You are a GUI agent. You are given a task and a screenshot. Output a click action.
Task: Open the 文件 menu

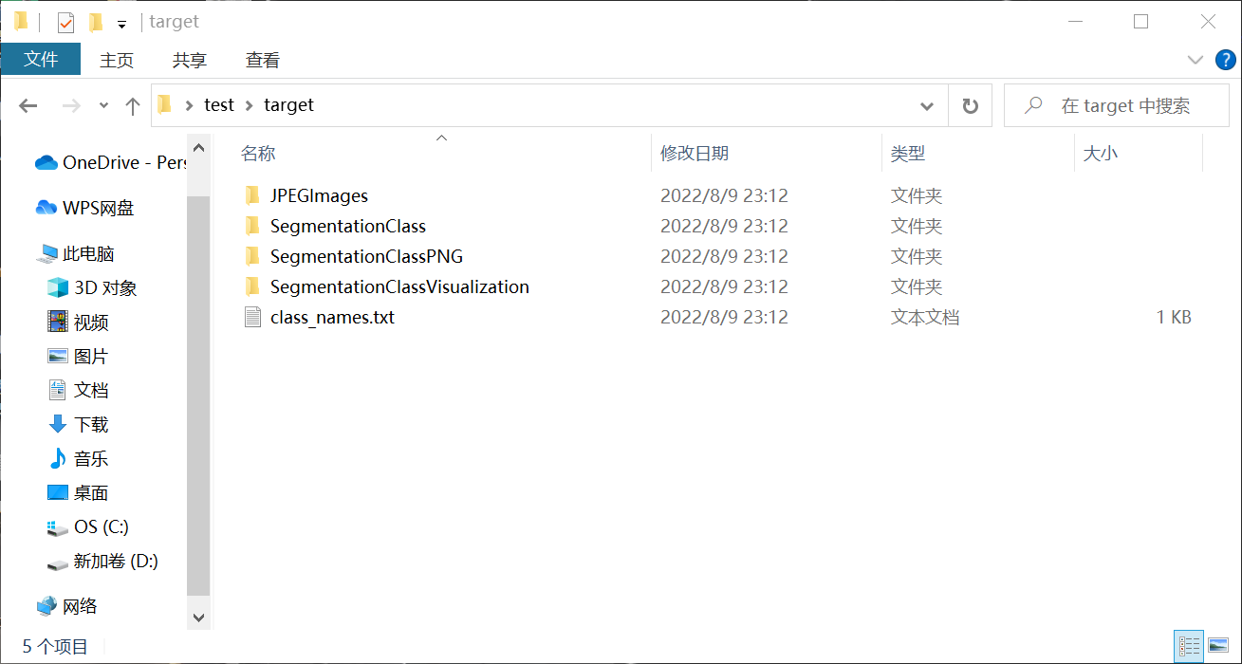[x=41, y=60]
